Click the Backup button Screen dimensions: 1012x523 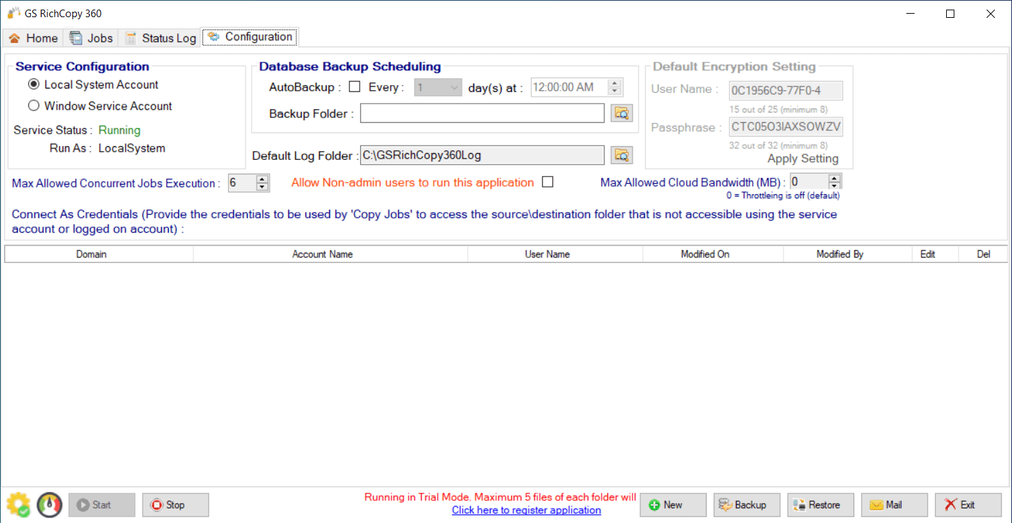pyautogui.click(x=747, y=505)
